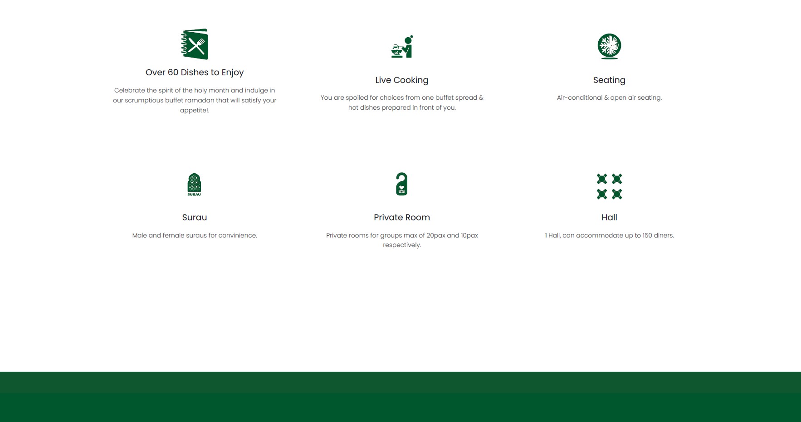Screen dimensions: 801x422
Task: Click the '20pax and 10pax' private rooms text
Action: pos(402,240)
